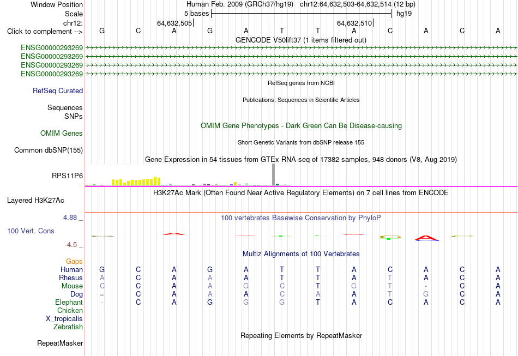Click the tall gray bar in GTEx chart

(273, 174)
